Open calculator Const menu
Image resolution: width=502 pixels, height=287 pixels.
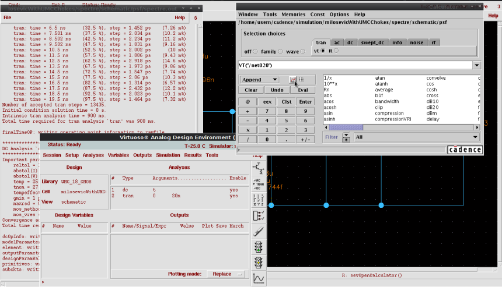[x=318, y=15]
